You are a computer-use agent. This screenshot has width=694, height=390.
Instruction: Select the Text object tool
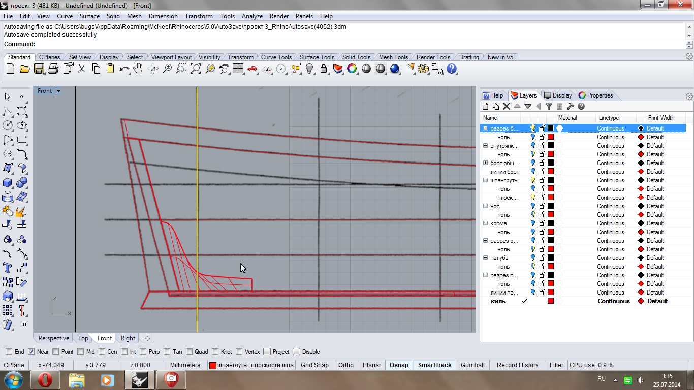[x=8, y=267]
